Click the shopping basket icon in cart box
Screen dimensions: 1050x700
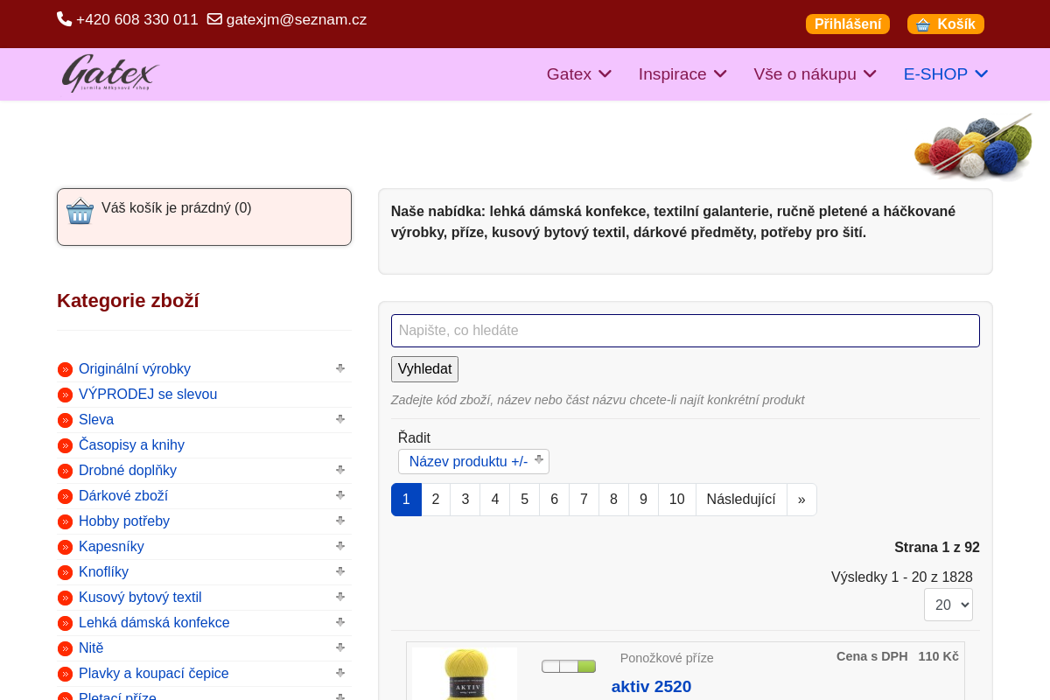pos(80,211)
